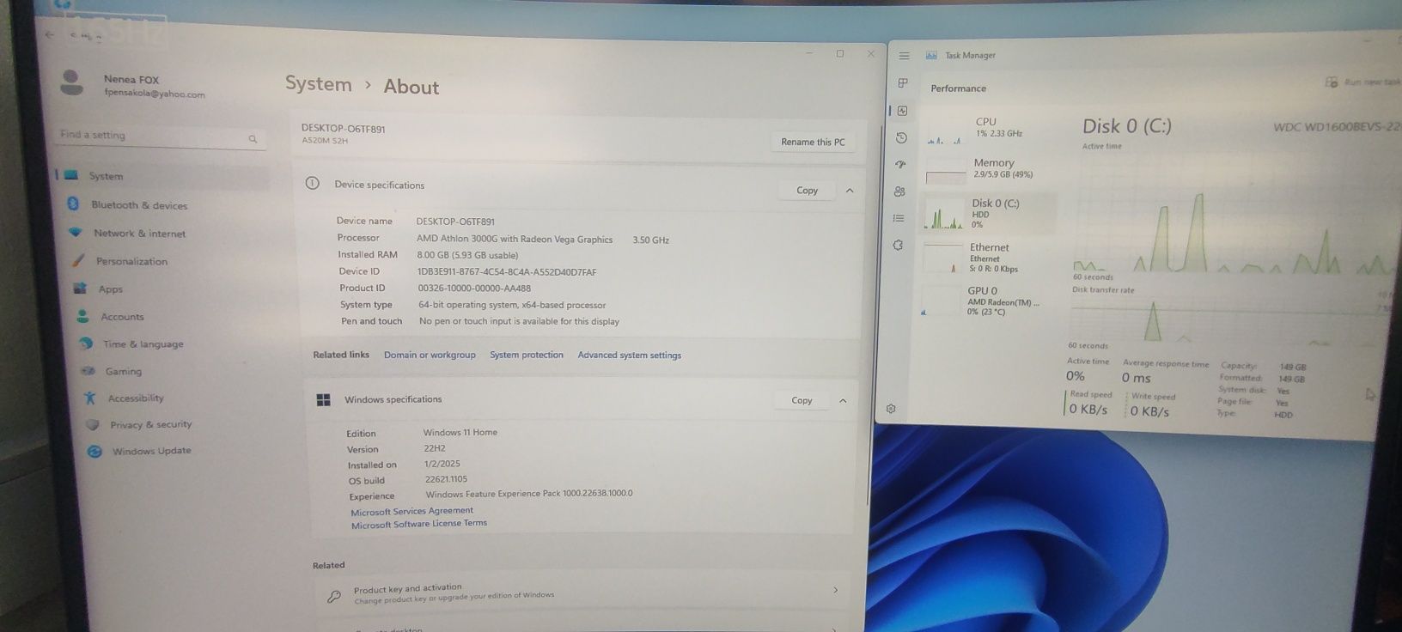Click the key icon beside Product key

coord(334,596)
